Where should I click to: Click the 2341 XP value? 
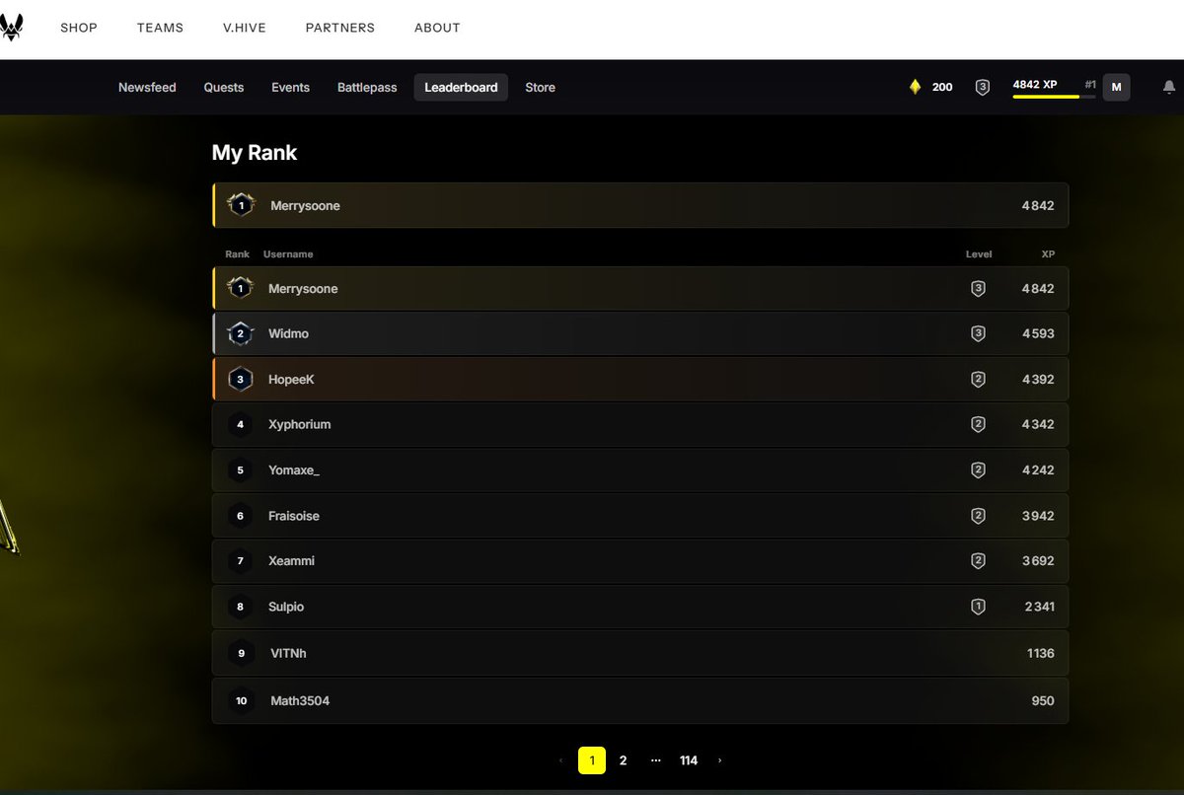point(1039,607)
